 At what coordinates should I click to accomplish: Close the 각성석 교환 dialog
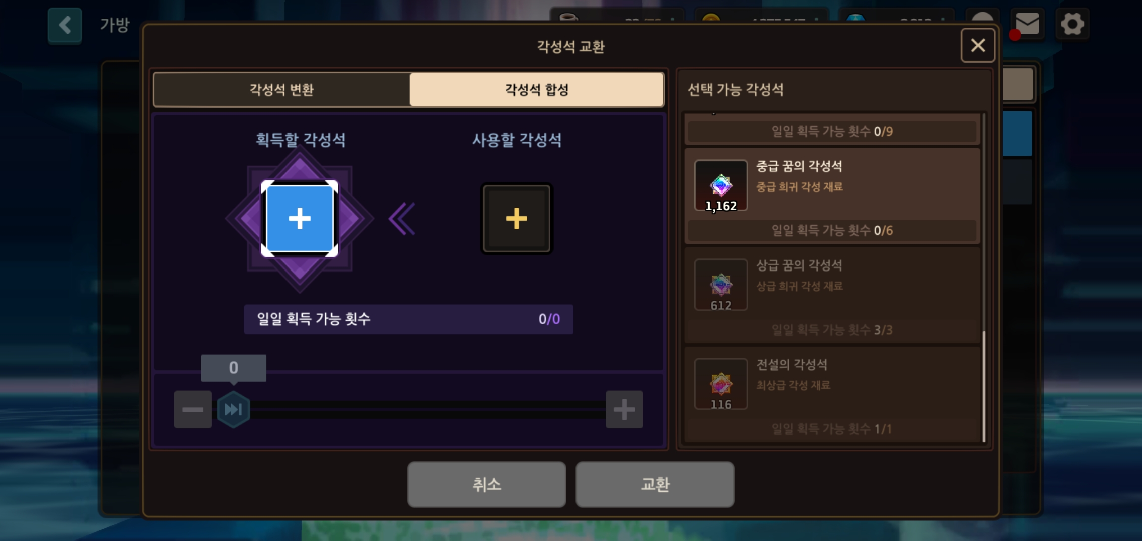click(978, 45)
